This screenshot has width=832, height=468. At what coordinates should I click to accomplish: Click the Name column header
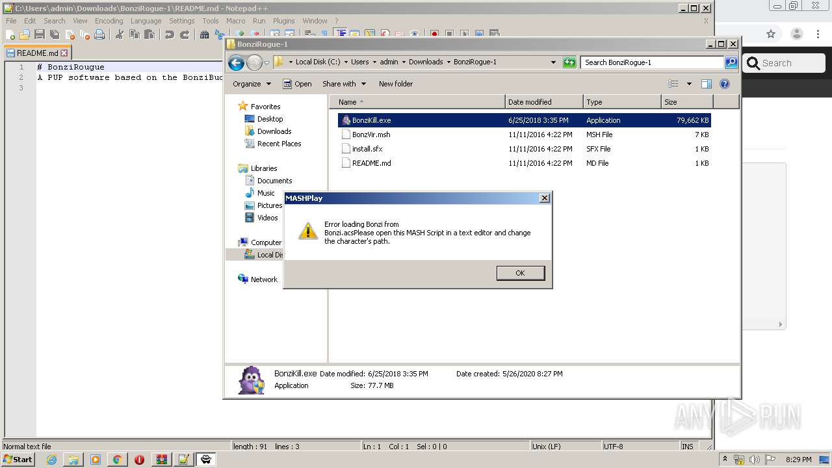417,102
